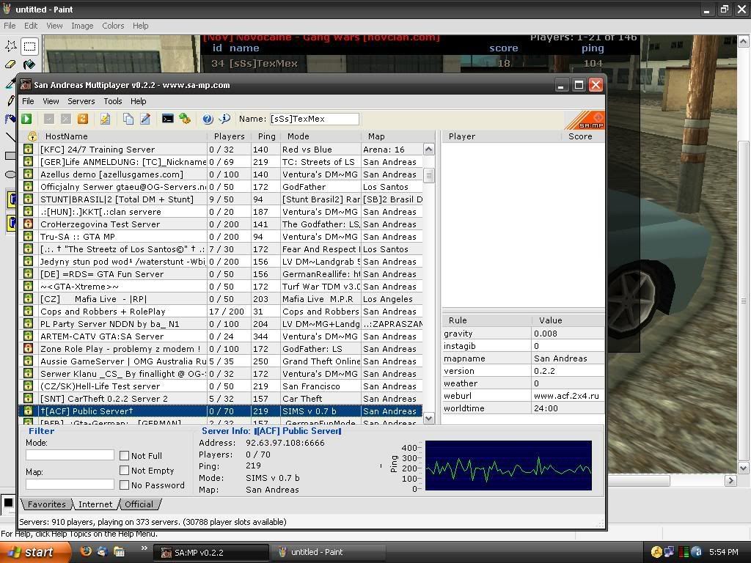Image resolution: width=751 pixels, height=563 pixels.
Task: Open the Remote console icon
Action: (x=168, y=119)
